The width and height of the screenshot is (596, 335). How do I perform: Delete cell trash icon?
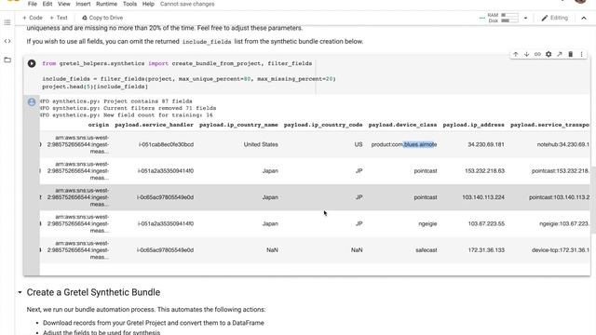tap(571, 54)
